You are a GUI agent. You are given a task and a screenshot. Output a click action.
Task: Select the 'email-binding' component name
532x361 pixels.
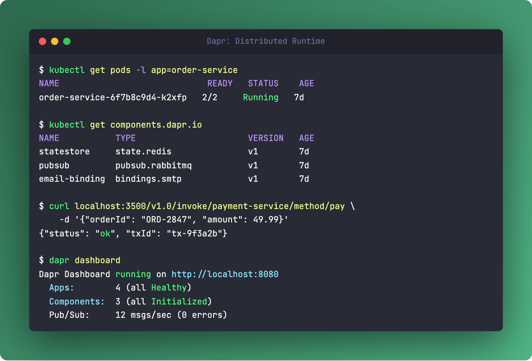click(x=72, y=179)
